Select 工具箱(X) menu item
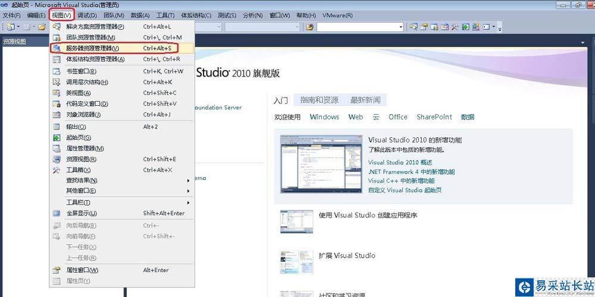The height and width of the screenshot is (297, 595). (122, 170)
